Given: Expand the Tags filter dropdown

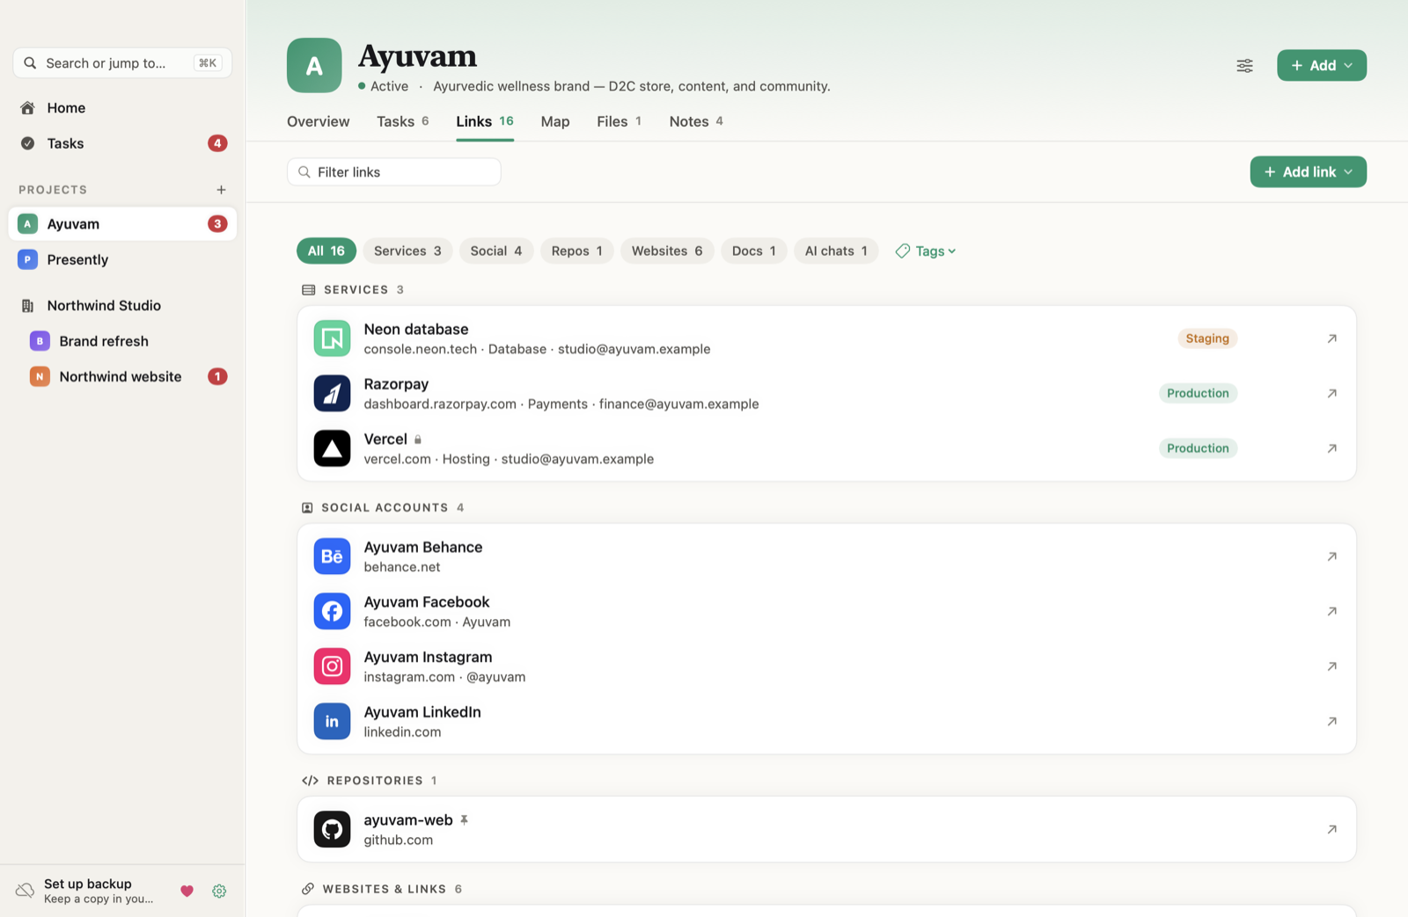Looking at the screenshot, I should coord(926,251).
